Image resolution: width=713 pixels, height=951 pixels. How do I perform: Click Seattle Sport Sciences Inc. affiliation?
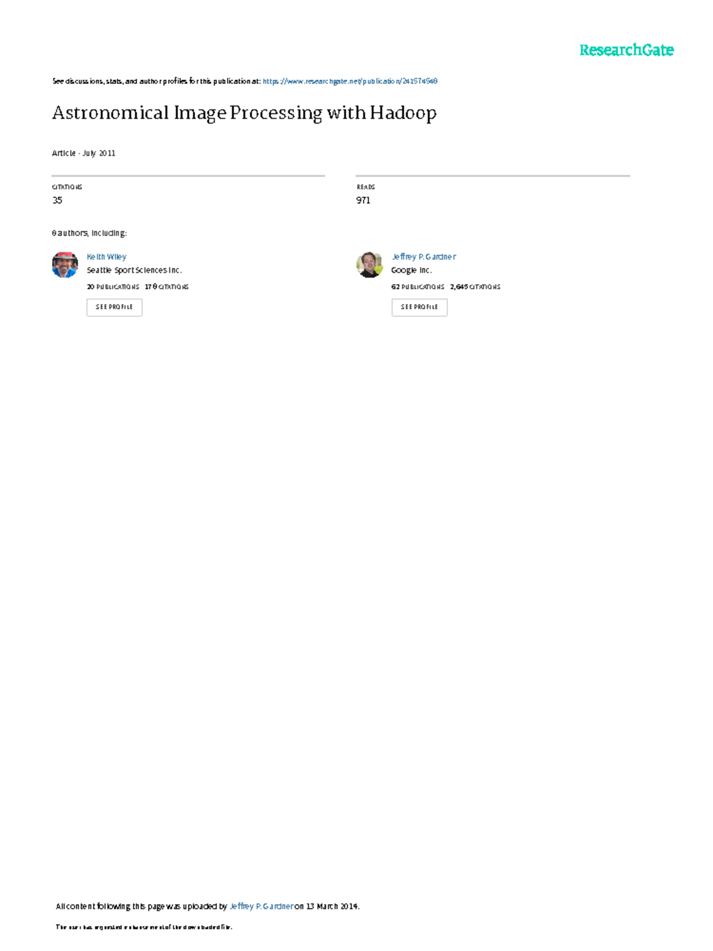tap(134, 270)
